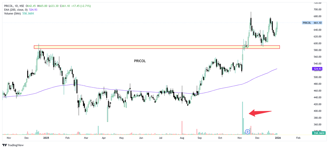This screenshot has height=149, width=329.
Task: Click the '500.00' price axis label
Action: pos(317,77)
